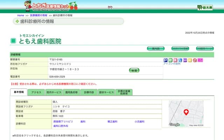Click the ウツノミヤシミドリ address reading
This screenshot has width=224, height=140.
60,64
